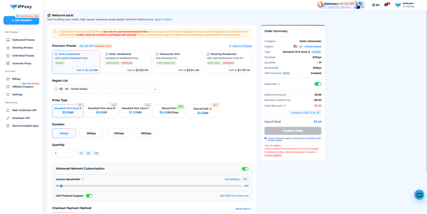Click the Subscribe info icon
Screen dimensions: 427x214
tap(279, 84)
